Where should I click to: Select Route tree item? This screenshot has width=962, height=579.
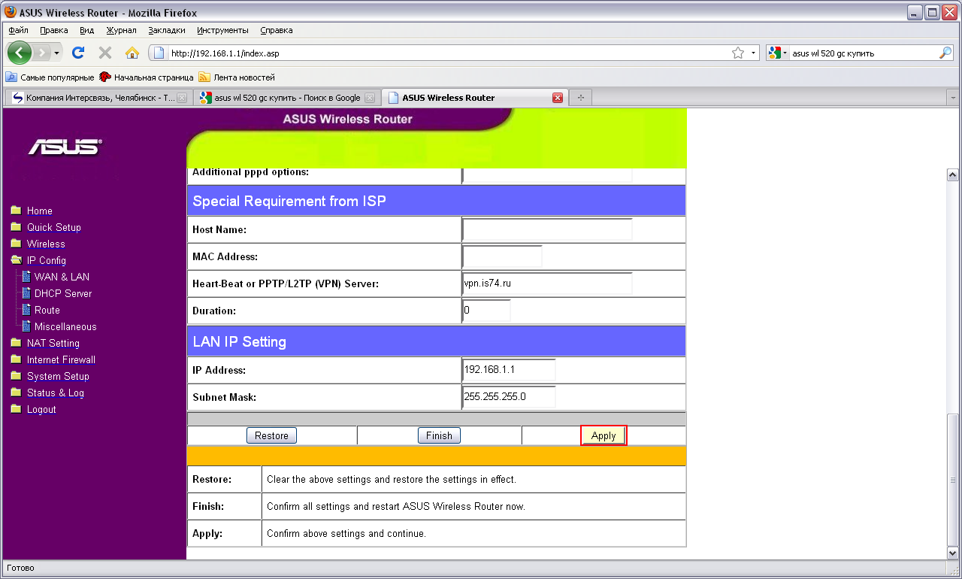pos(47,310)
